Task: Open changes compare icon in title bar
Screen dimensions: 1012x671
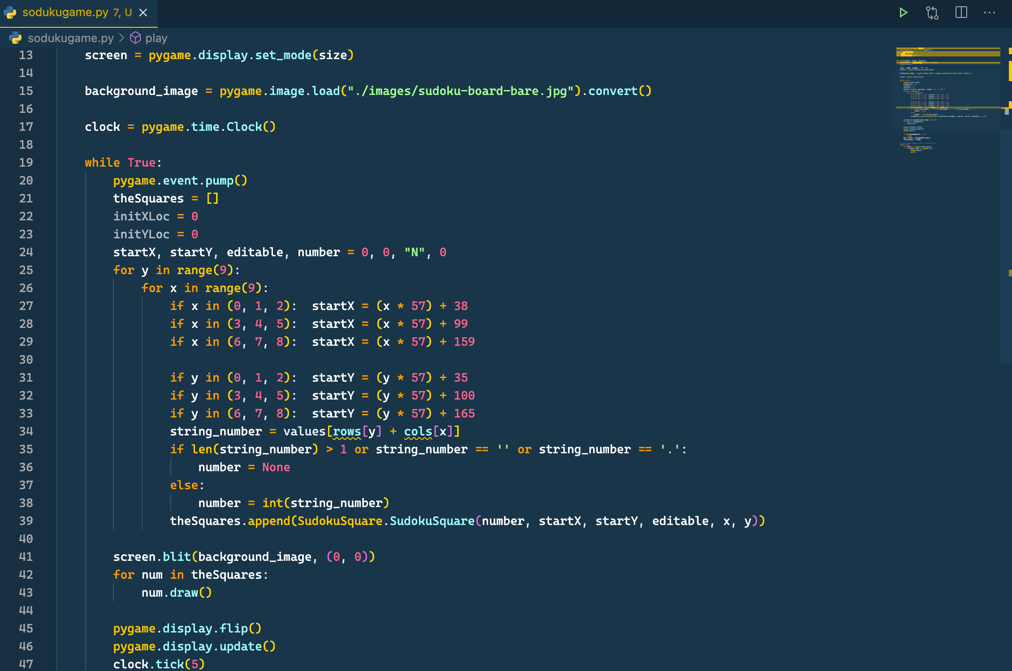Action: click(932, 13)
